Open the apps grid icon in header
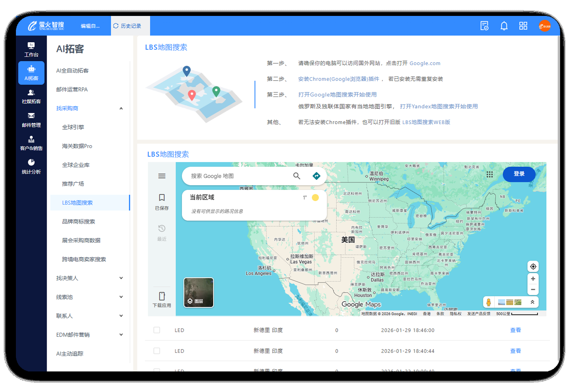Viewport: 576px width, 386px height. pyautogui.click(x=523, y=26)
